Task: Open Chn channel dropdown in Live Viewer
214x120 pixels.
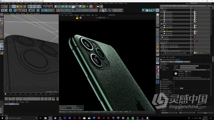Action: point(102,18)
